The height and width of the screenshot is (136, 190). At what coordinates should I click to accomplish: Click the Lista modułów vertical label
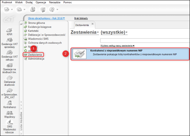[x=21, y=121]
